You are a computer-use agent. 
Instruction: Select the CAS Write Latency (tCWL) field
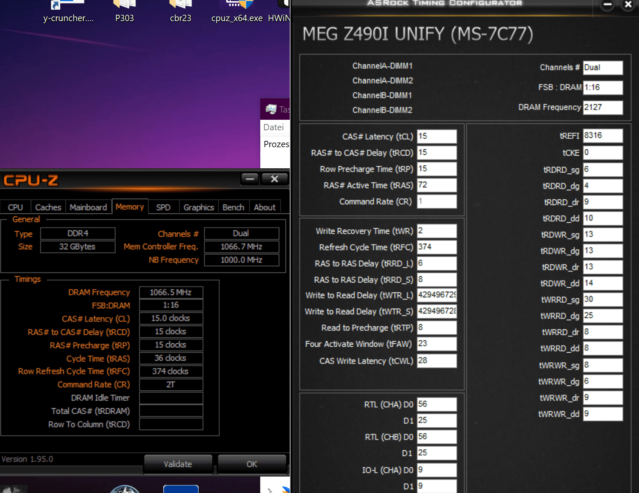[437, 361]
